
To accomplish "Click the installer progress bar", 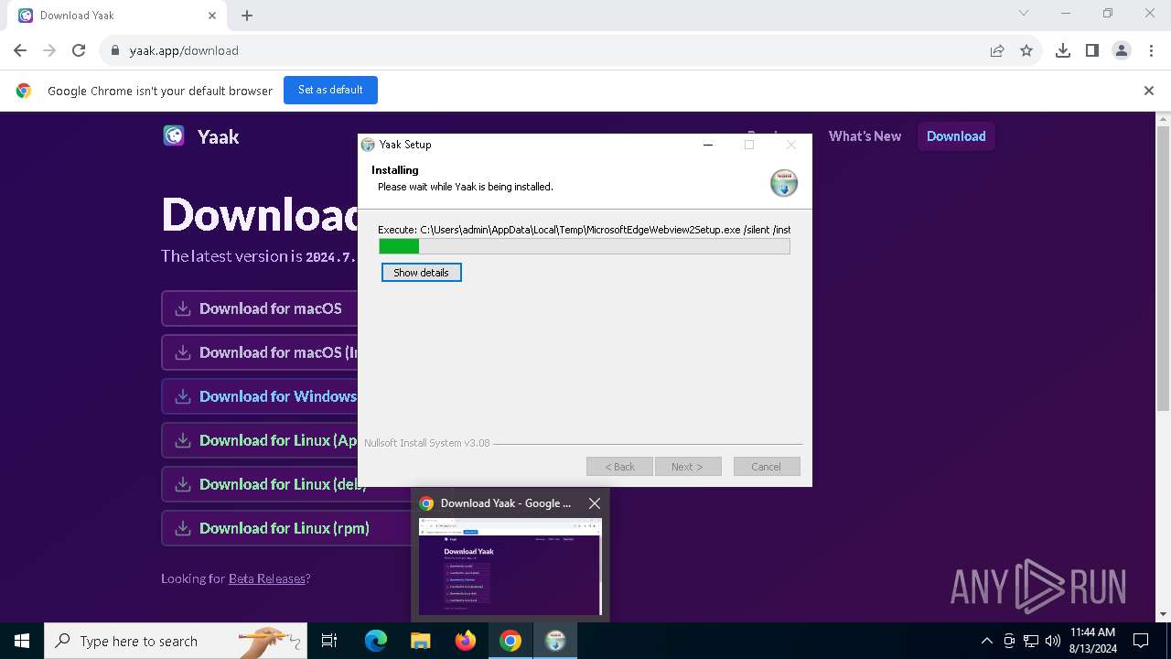I will click(x=584, y=246).
